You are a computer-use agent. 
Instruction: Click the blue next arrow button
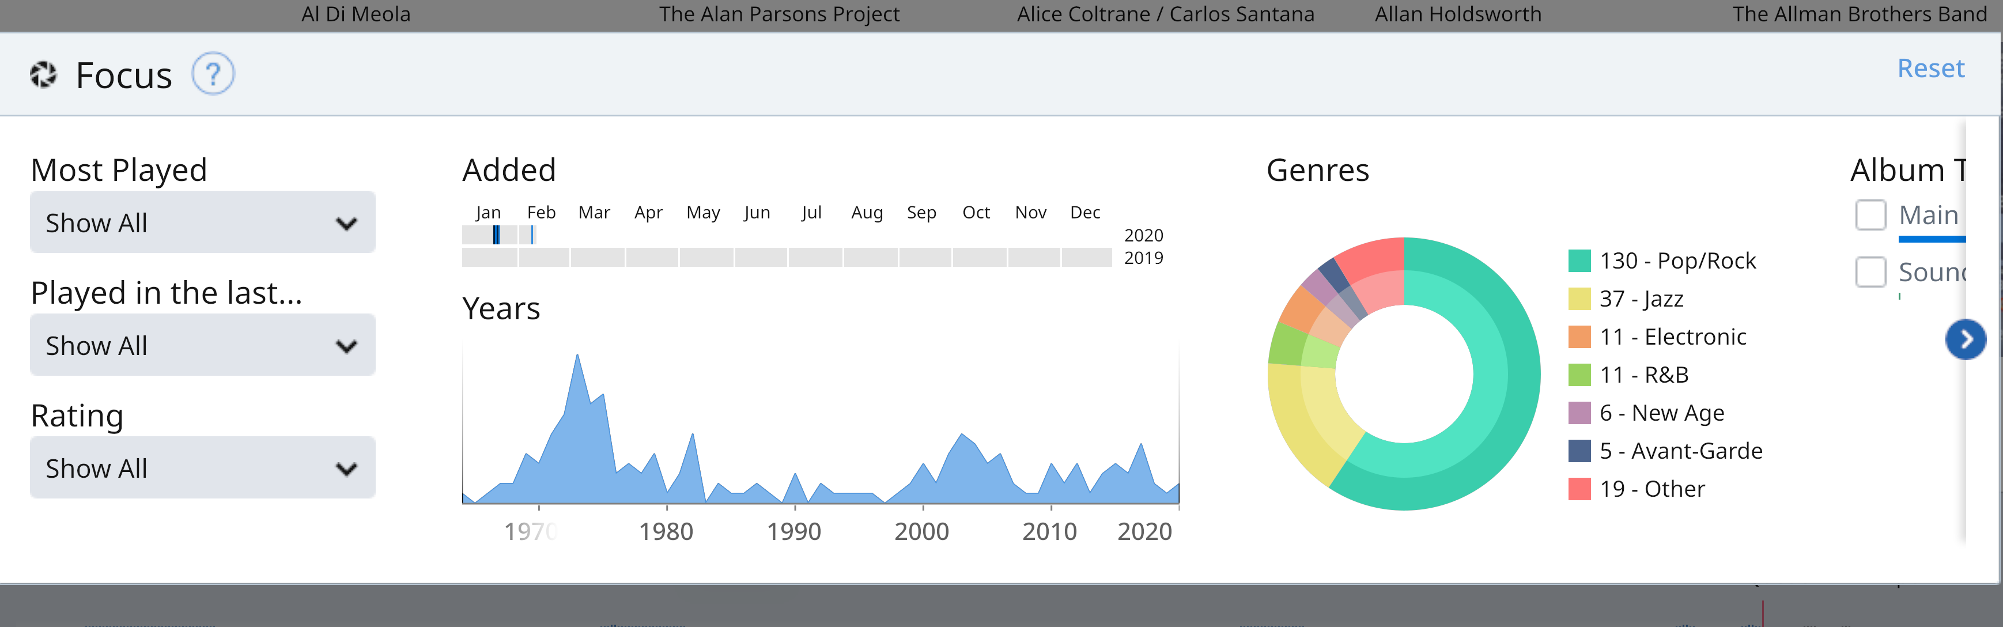pyautogui.click(x=1965, y=340)
